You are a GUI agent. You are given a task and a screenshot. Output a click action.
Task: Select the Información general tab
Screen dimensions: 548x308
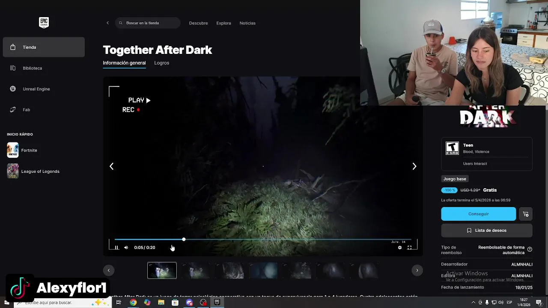click(x=124, y=63)
